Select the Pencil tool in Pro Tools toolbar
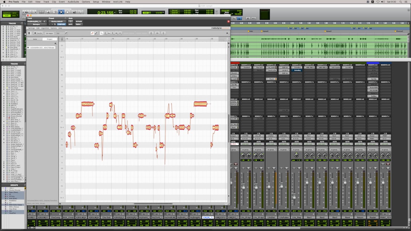This screenshot has height=231, width=411. (x=80, y=12)
